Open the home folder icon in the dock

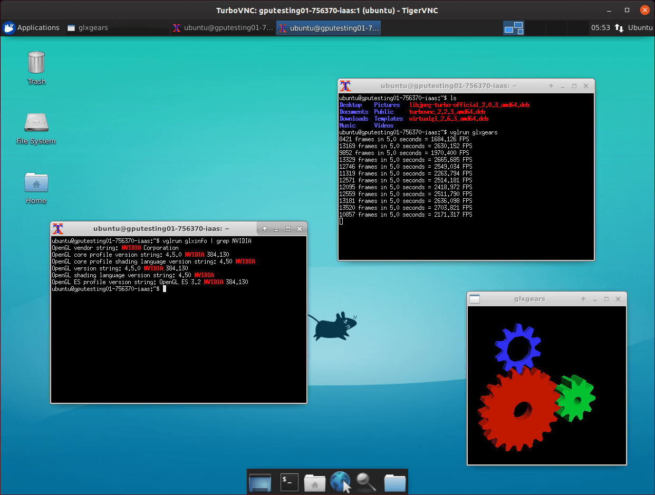click(x=315, y=482)
